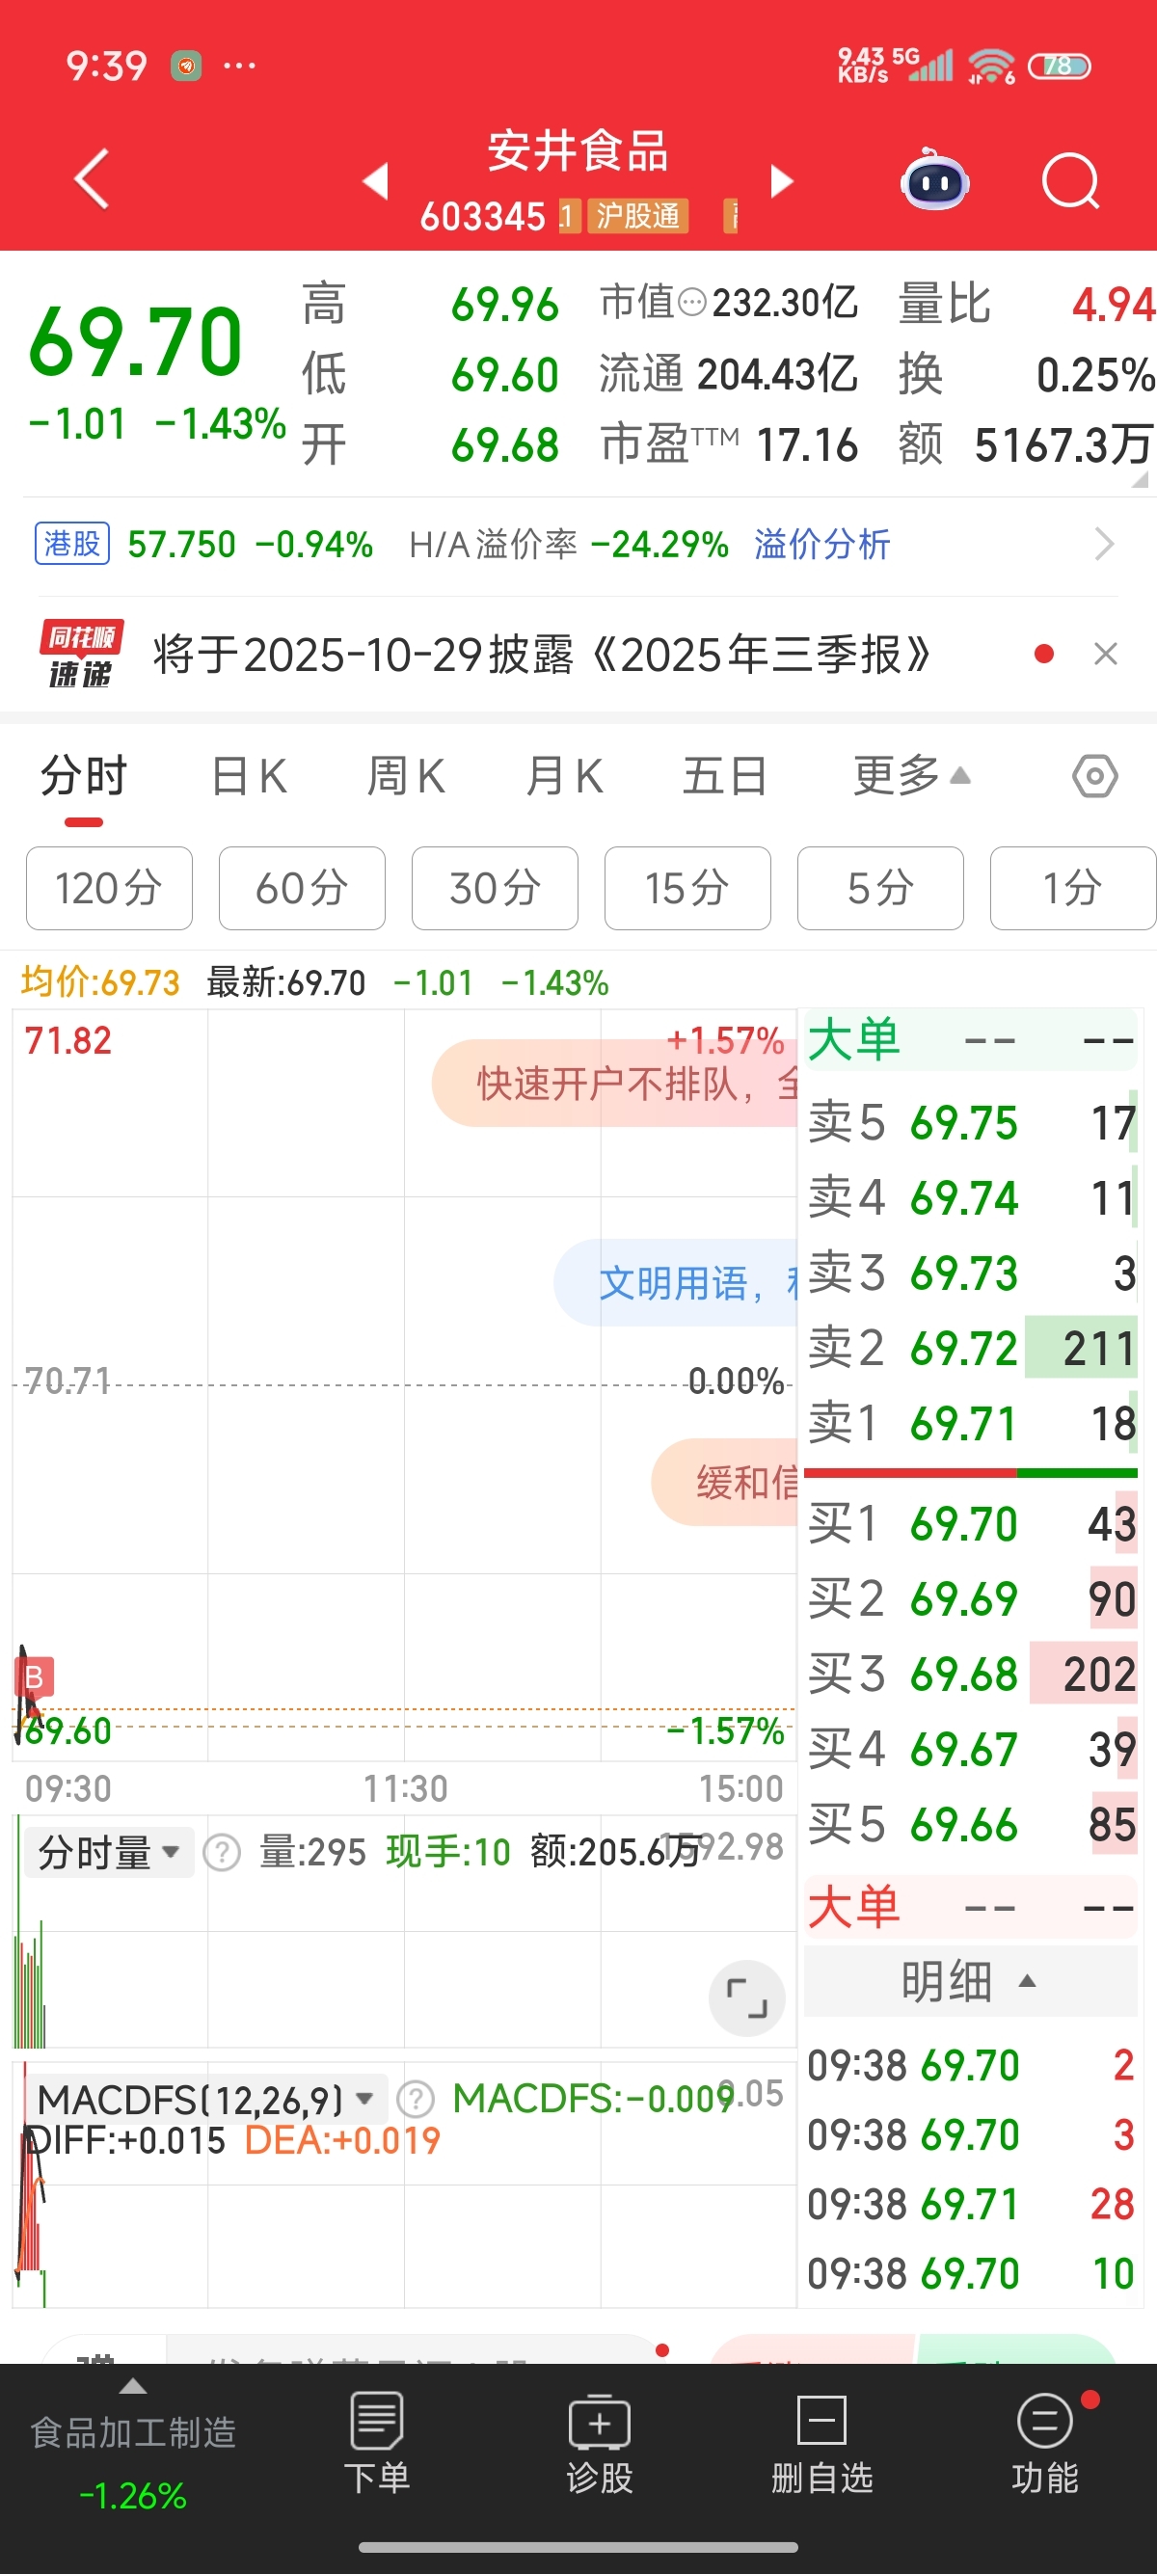
Task: Select 卖5 69.75 order row
Action: (971, 1123)
